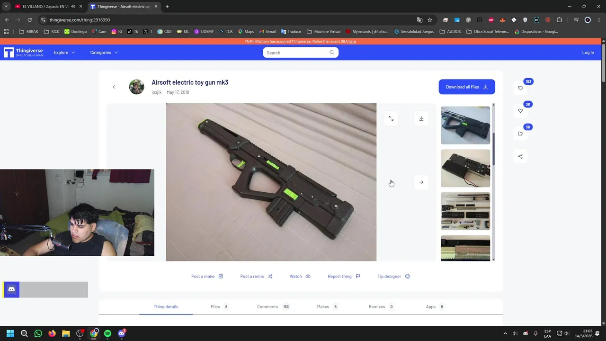
Task: Show next image with right arrow
Action: pyautogui.click(x=421, y=182)
